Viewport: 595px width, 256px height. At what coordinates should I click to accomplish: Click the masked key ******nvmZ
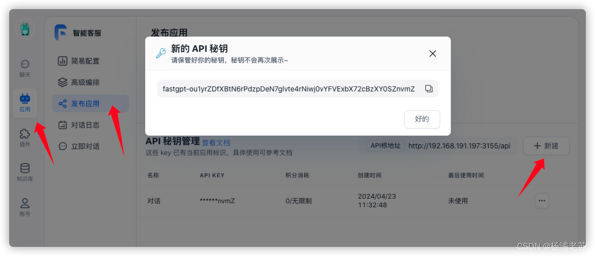point(218,201)
